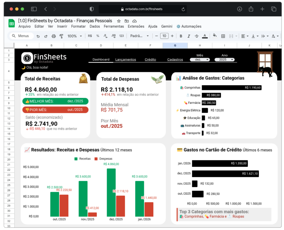Click the font size input field
284x230 pixels.
[x=164, y=36]
